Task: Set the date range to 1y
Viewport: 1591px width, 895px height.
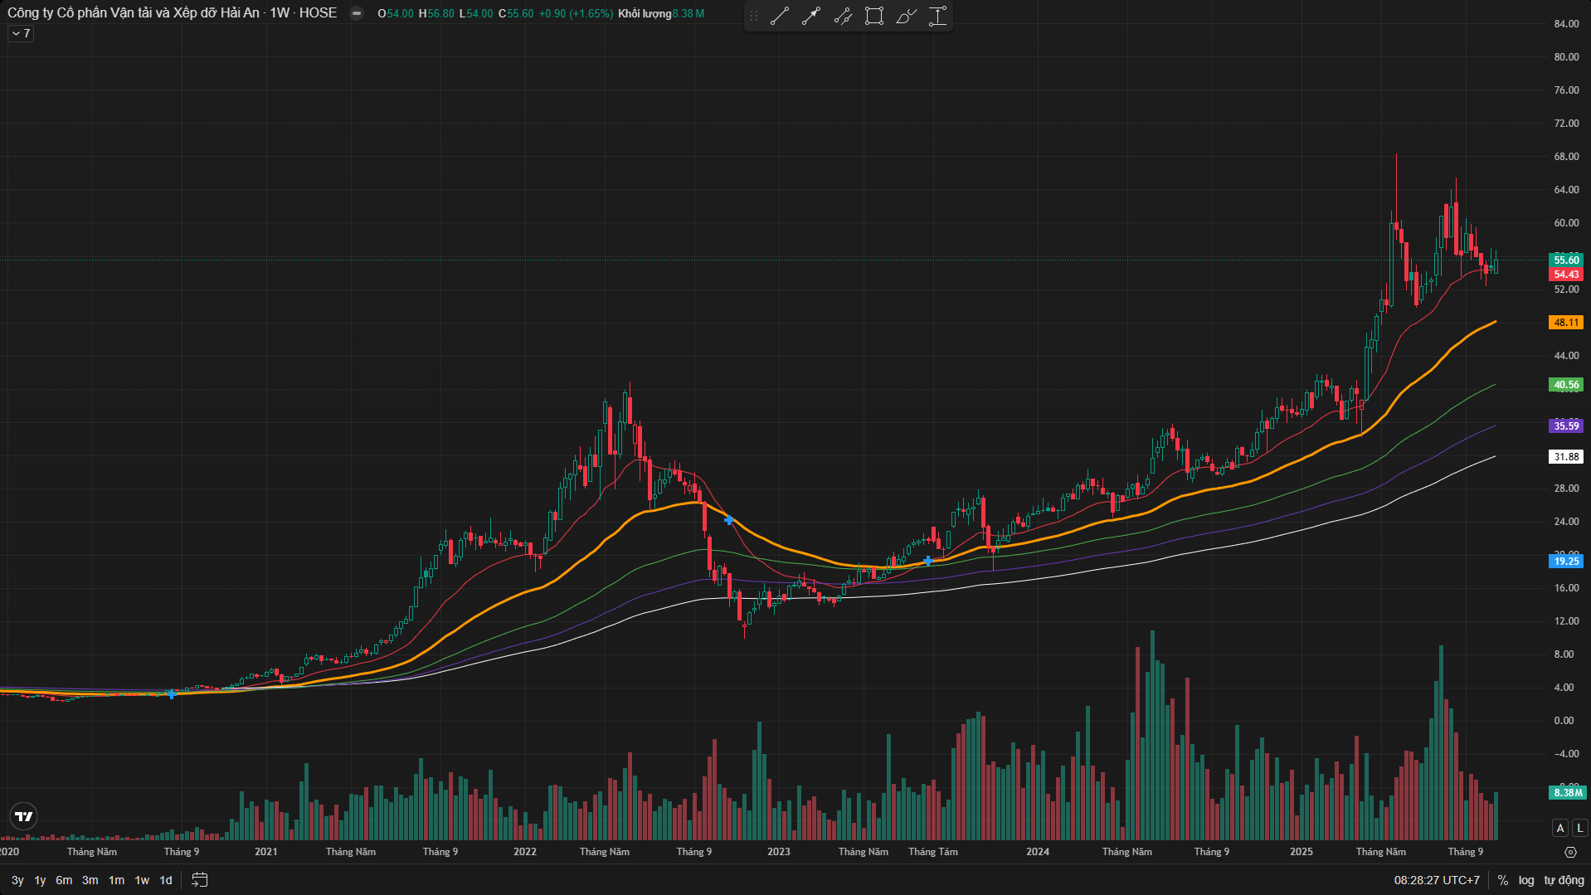Action: click(x=40, y=880)
